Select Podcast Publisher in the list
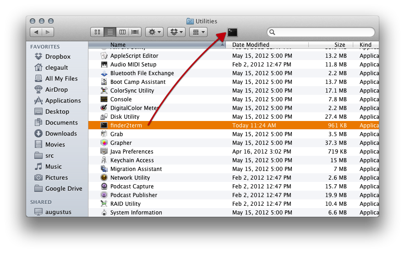 click(234, 195)
